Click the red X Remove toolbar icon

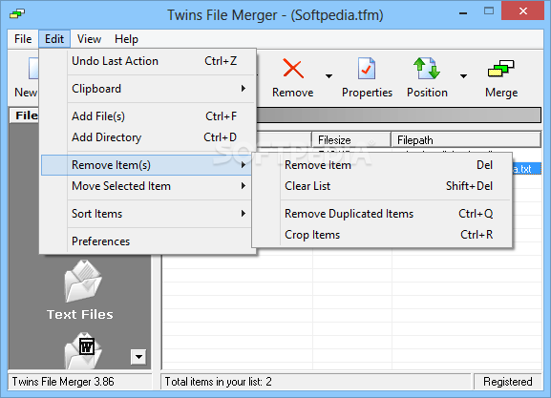click(x=293, y=69)
